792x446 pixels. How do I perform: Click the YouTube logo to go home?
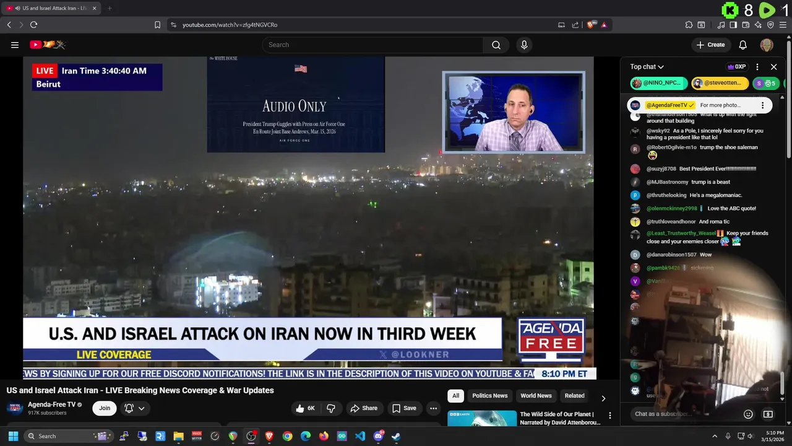(x=48, y=45)
